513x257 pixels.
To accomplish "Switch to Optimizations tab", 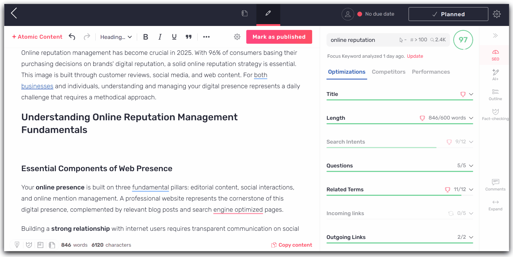I will pos(347,72).
